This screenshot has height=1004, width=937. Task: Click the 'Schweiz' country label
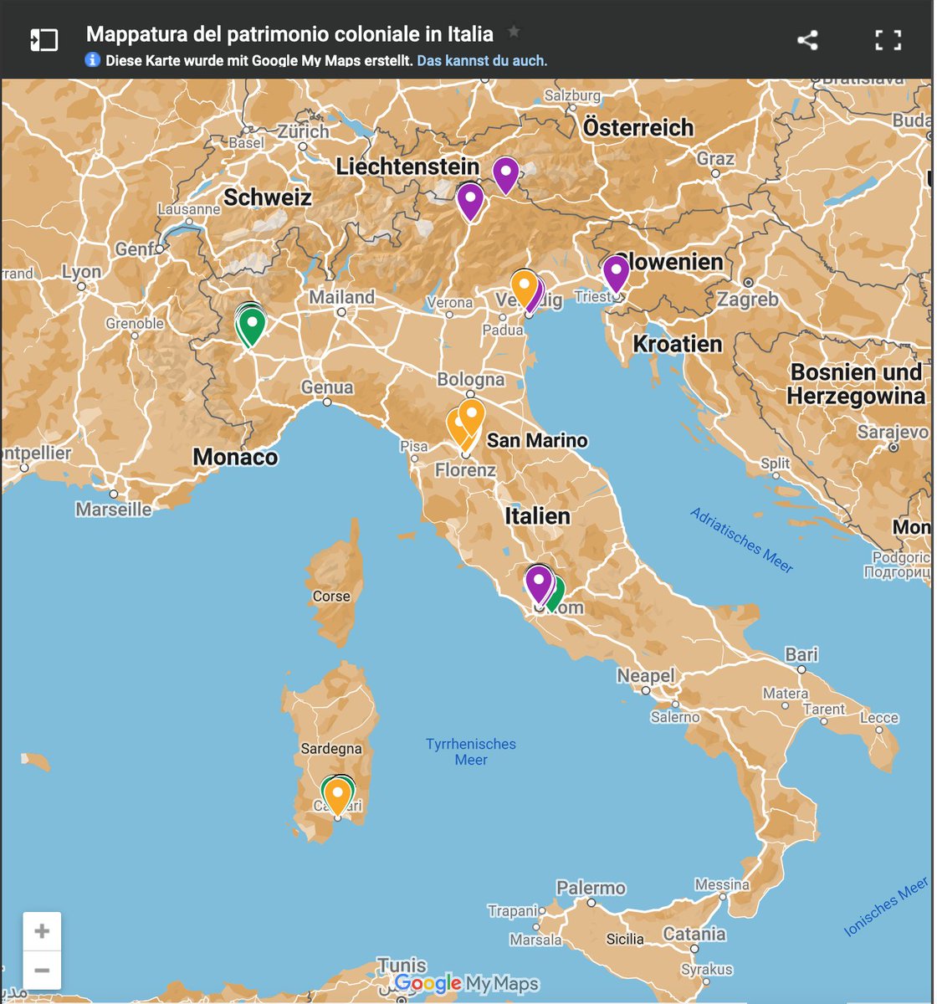267,197
